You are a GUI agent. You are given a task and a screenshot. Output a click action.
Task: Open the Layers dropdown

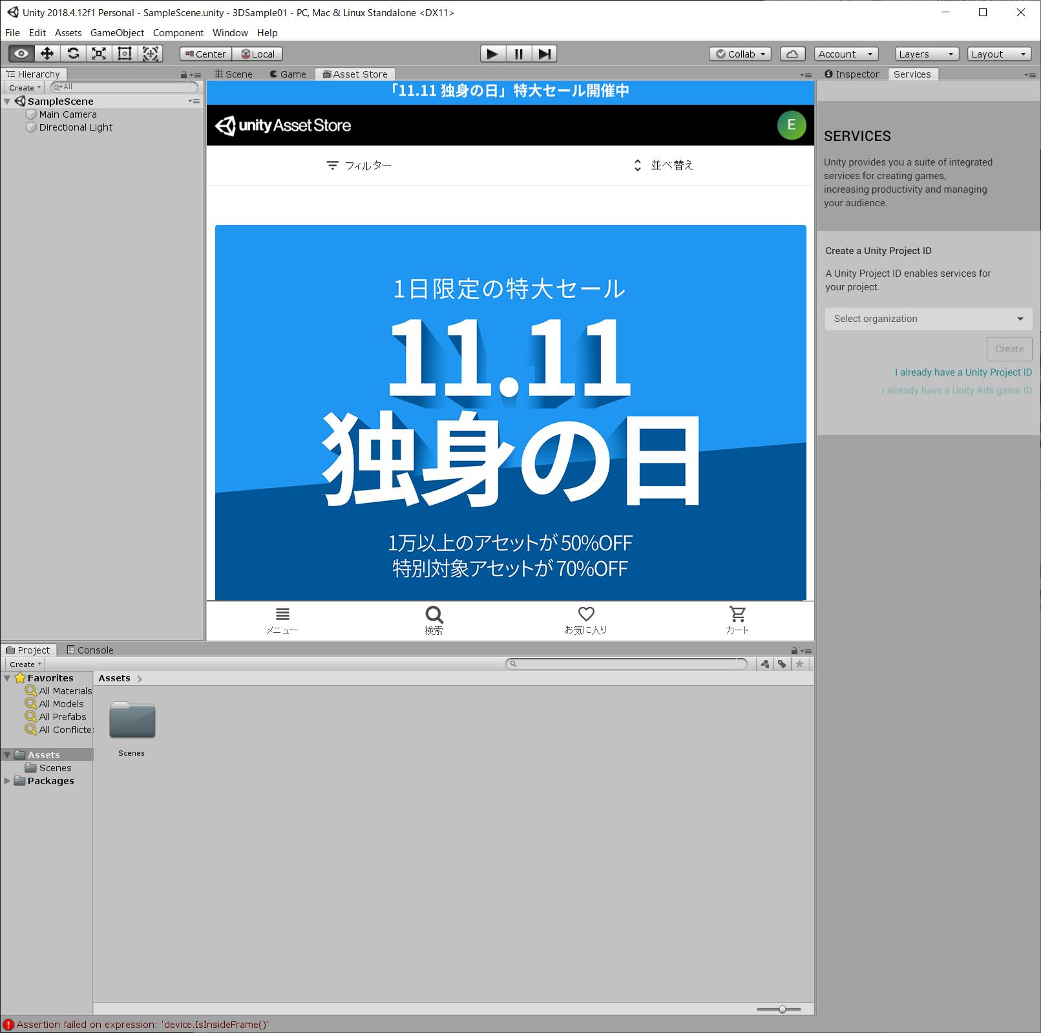point(927,54)
